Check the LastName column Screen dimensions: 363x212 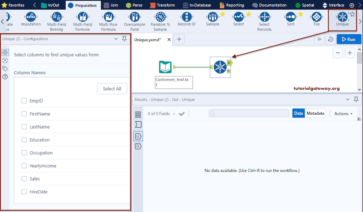tap(24, 127)
